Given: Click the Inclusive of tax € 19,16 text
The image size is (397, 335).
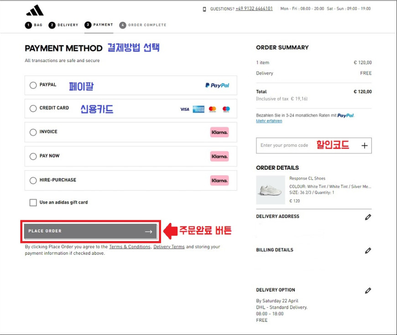Looking at the screenshot, I should [282, 99].
